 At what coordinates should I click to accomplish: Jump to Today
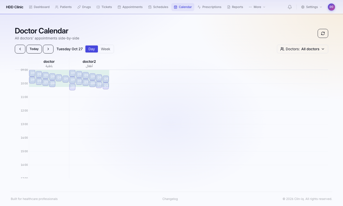coord(34,49)
